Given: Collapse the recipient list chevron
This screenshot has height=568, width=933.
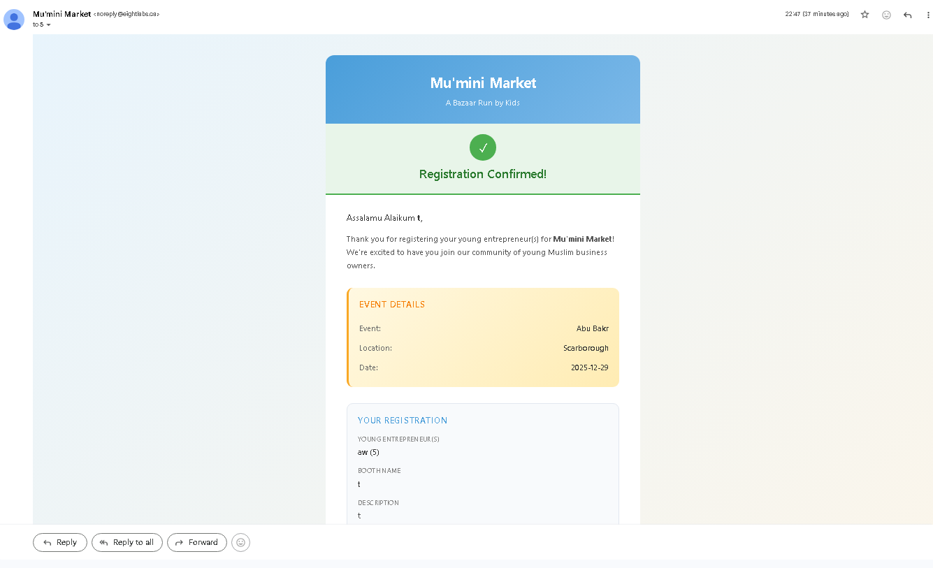Looking at the screenshot, I should [x=49, y=24].
